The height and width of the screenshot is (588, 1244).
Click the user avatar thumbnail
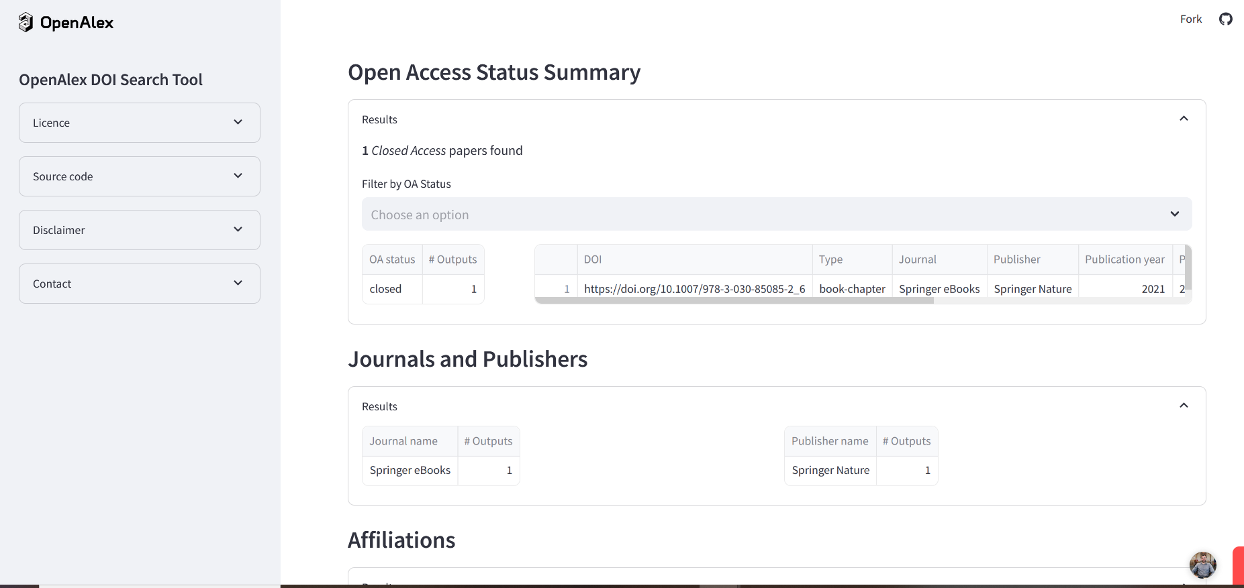pyautogui.click(x=1202, y=565)
